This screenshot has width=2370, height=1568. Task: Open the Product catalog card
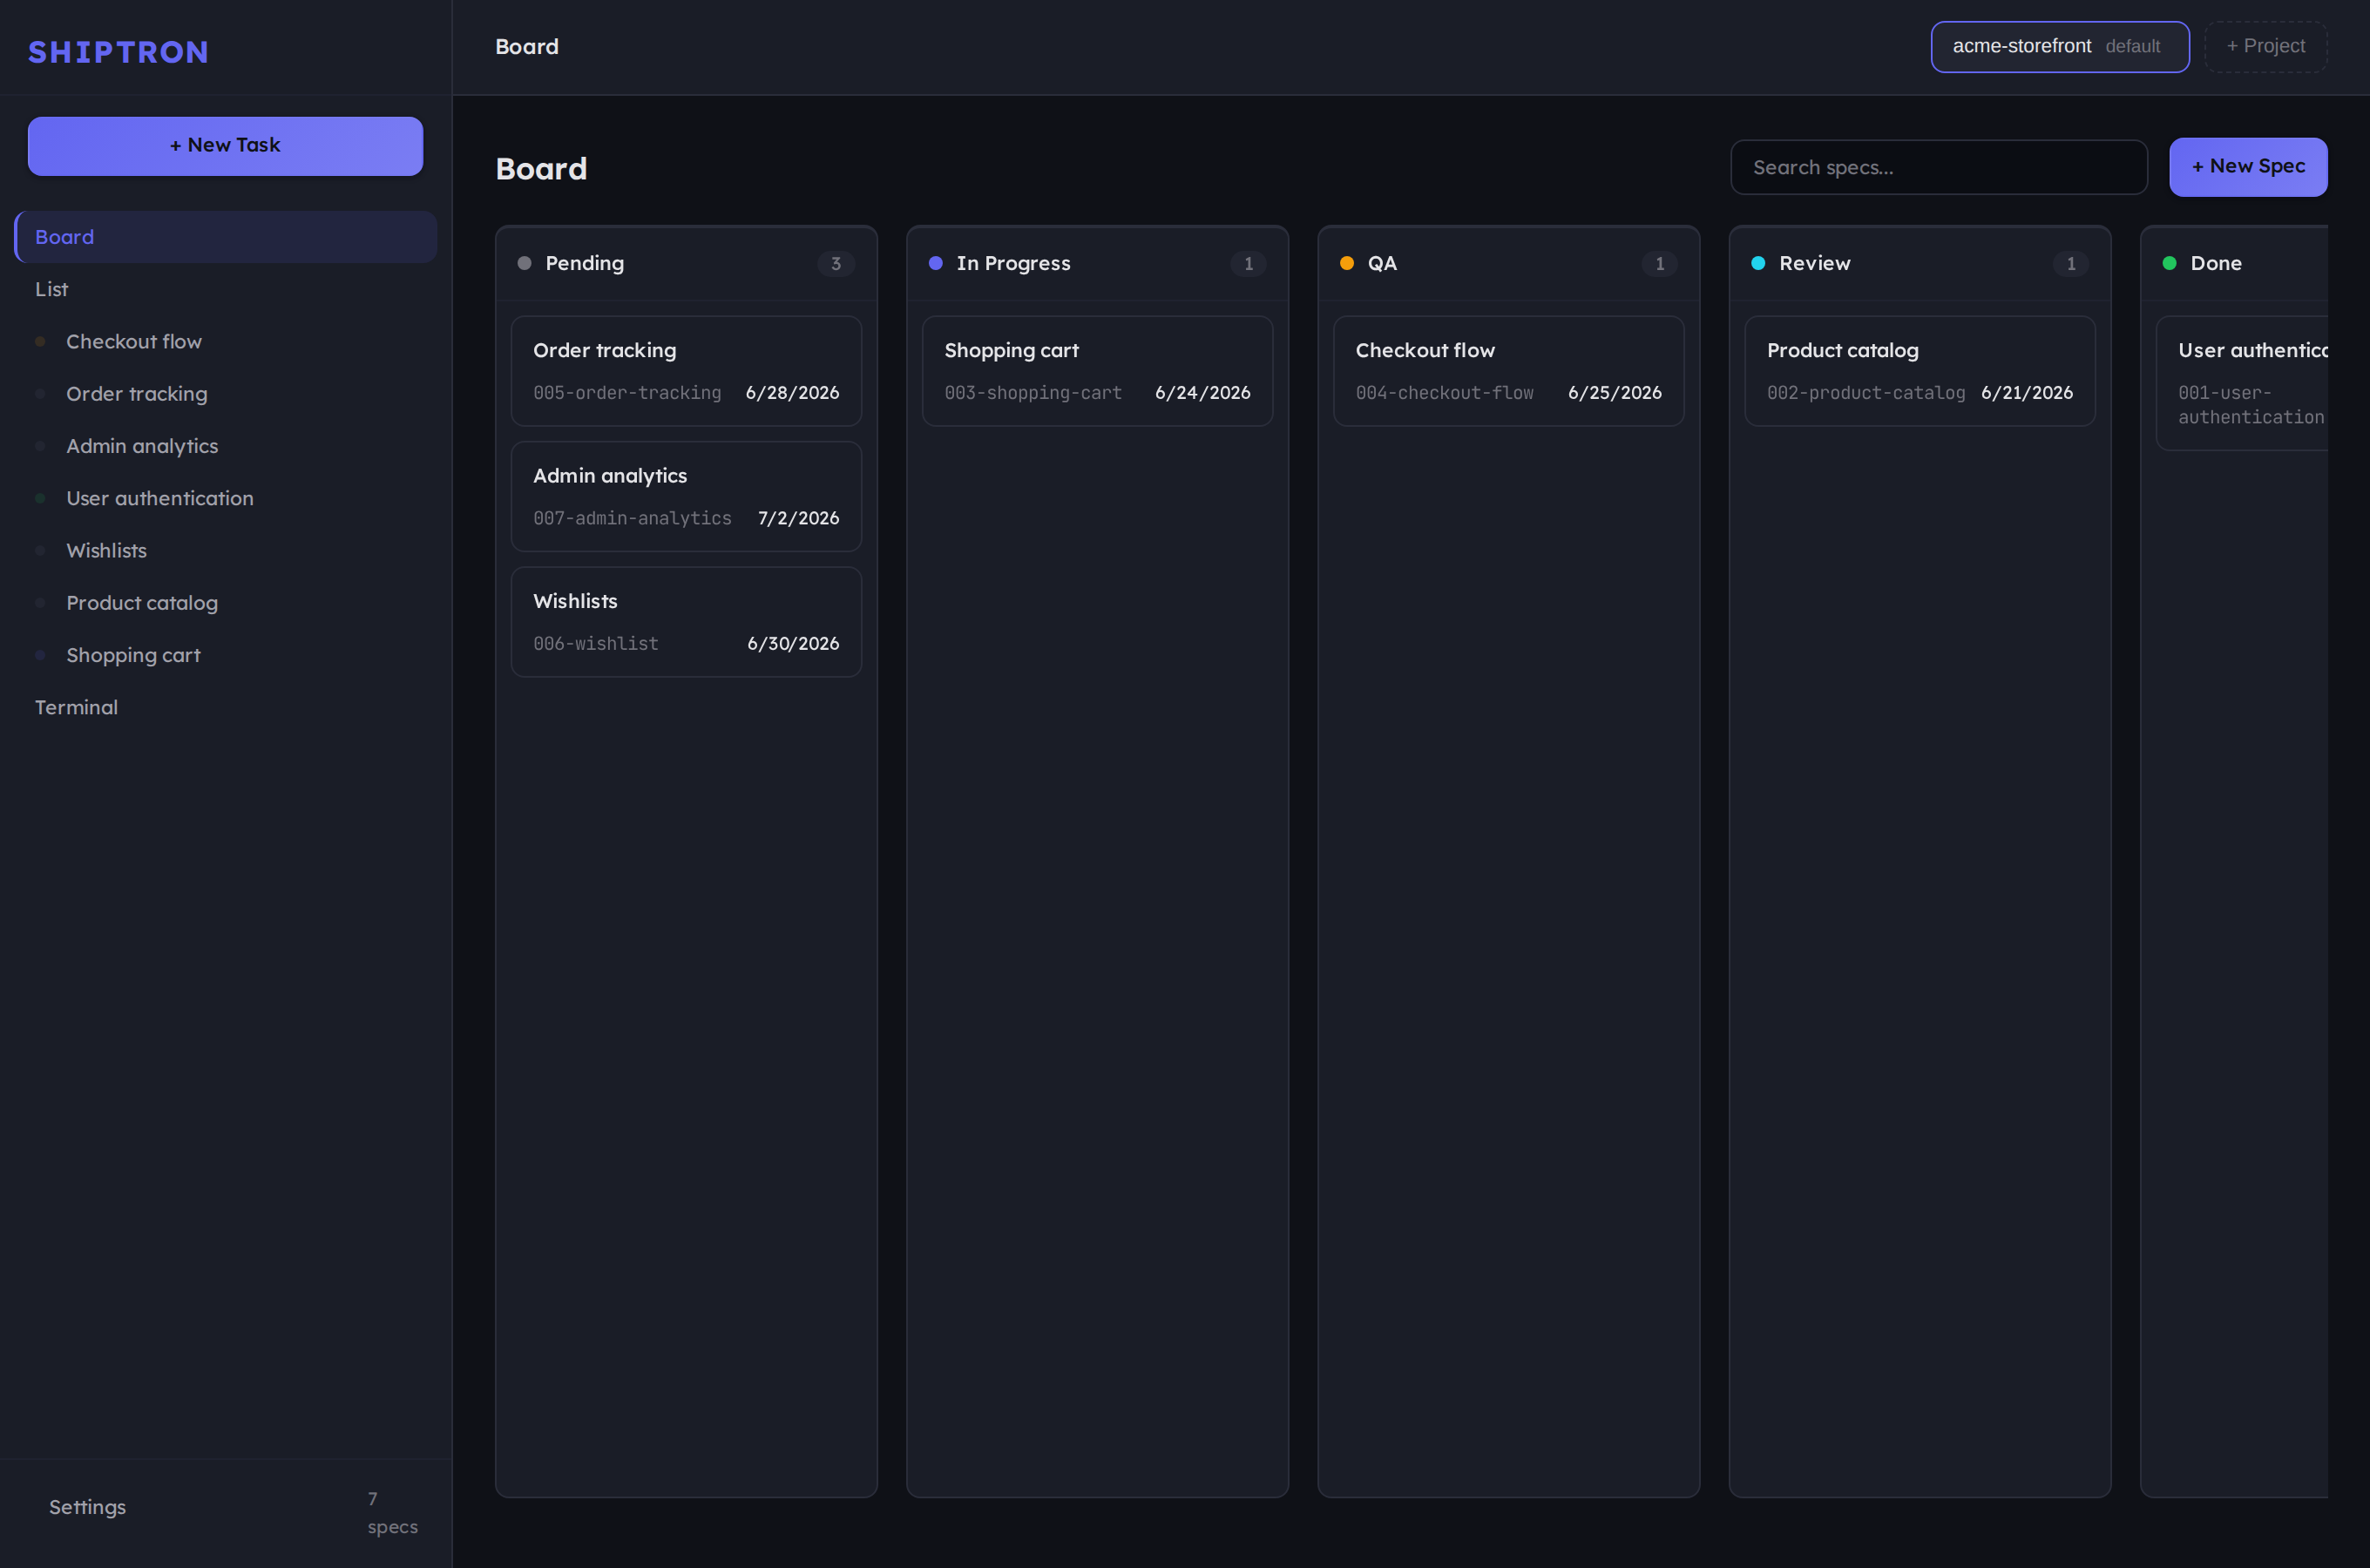click(x=1920, y=371)
